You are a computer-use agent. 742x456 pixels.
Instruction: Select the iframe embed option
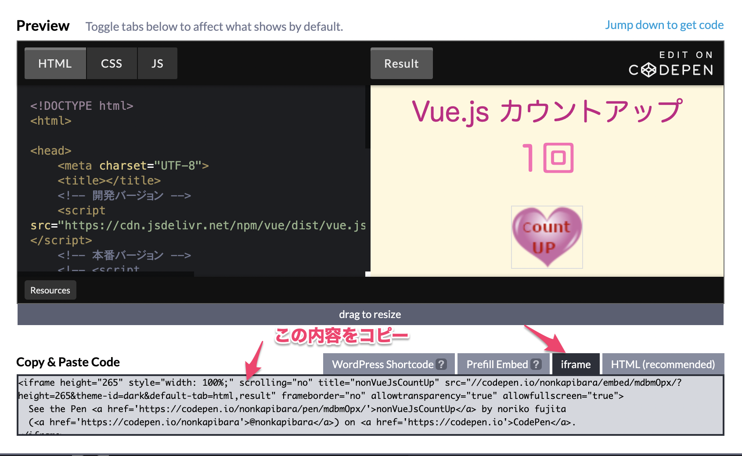click(576, 364)
